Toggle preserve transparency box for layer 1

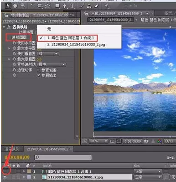pyautogui.click(x=166, y=172)
